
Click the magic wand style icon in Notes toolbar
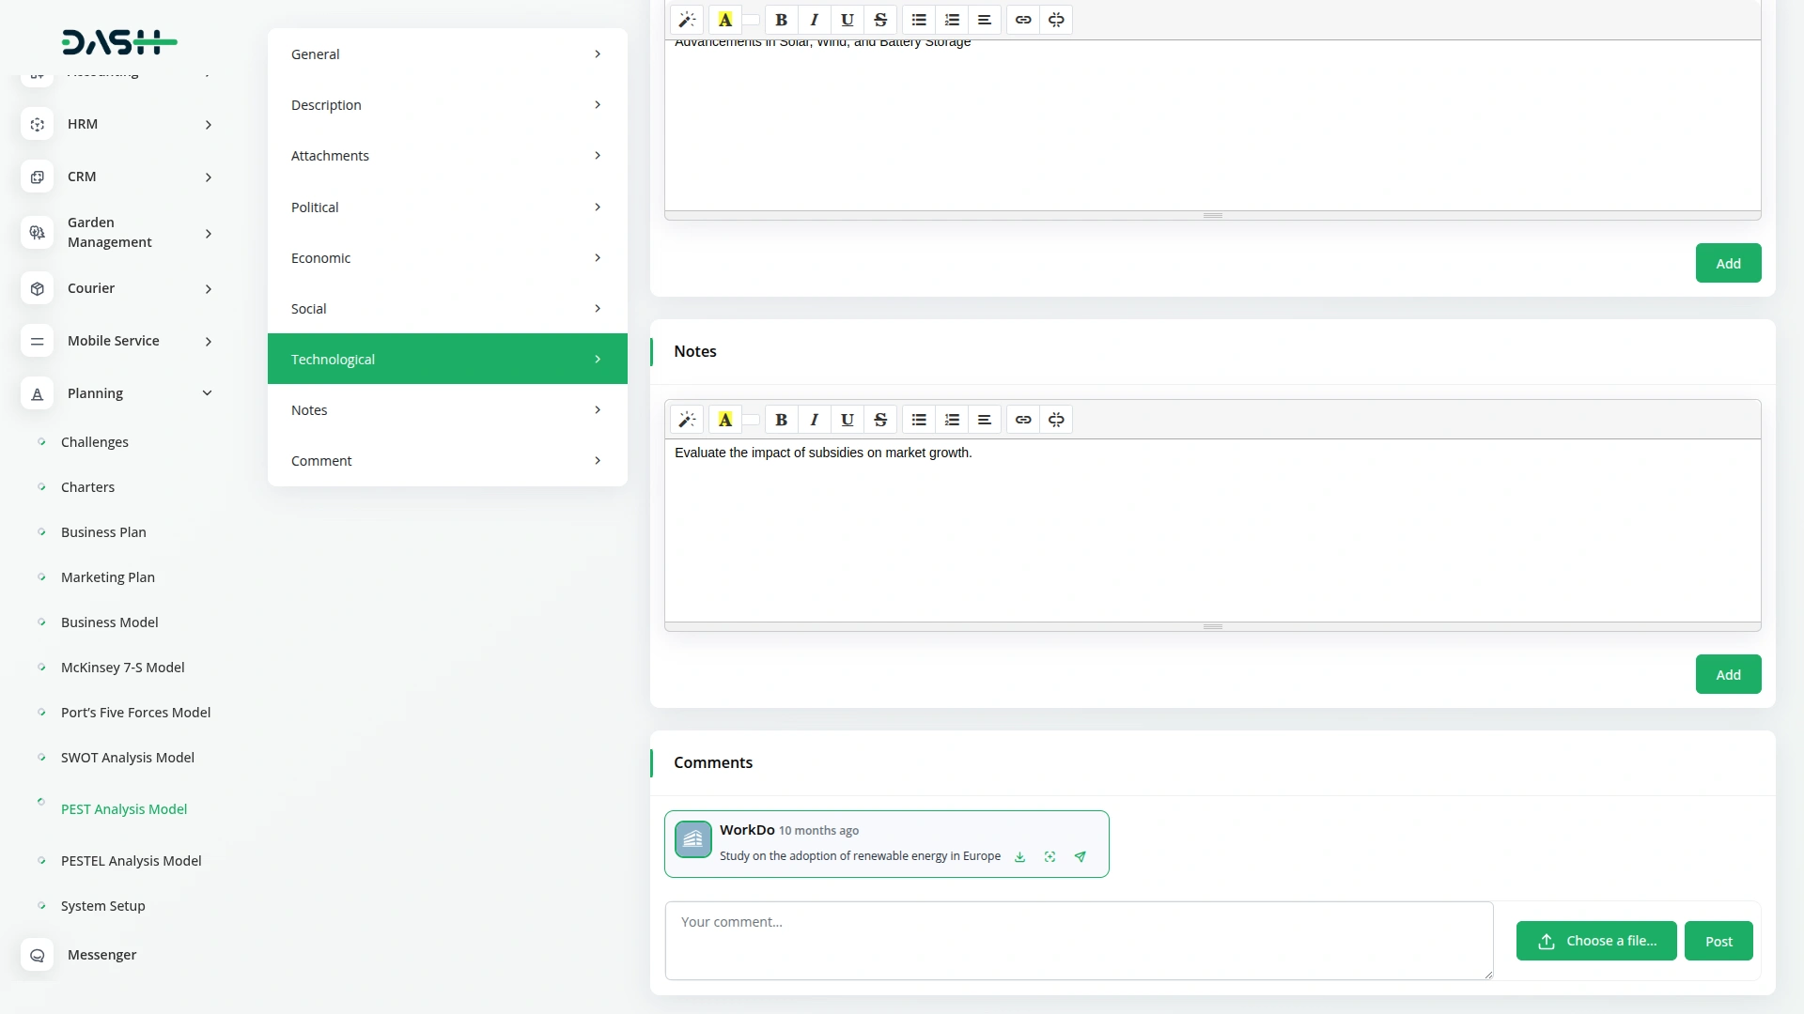(x=687, y=420)
